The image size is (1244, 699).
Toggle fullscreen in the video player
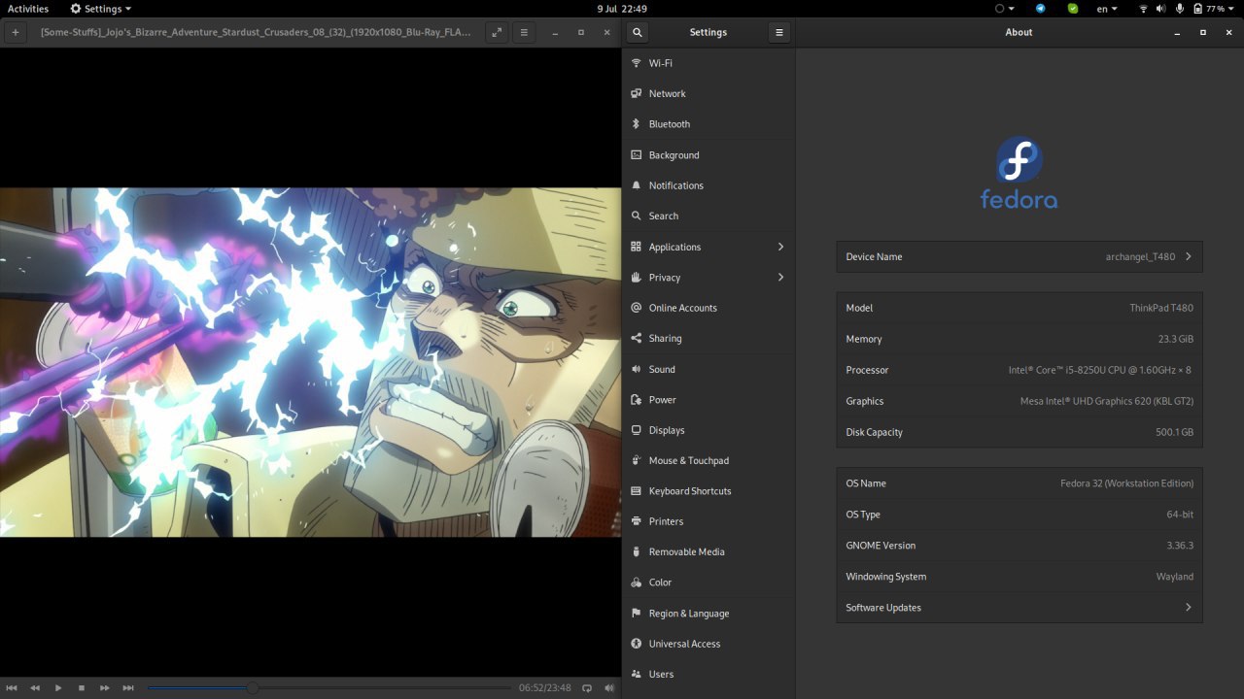pyautogui.click(x=497, y=32)
